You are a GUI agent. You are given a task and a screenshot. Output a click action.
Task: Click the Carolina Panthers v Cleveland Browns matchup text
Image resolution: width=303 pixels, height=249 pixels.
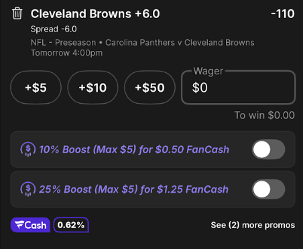point(180,42)
